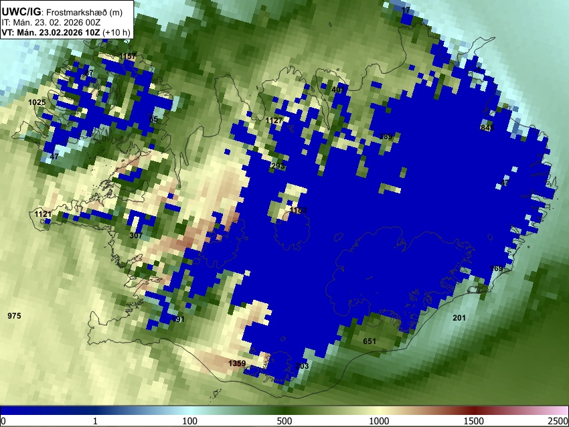Screen dimensions: 569x427
Task: Click the map value 1025
Action: coord(37,102)
